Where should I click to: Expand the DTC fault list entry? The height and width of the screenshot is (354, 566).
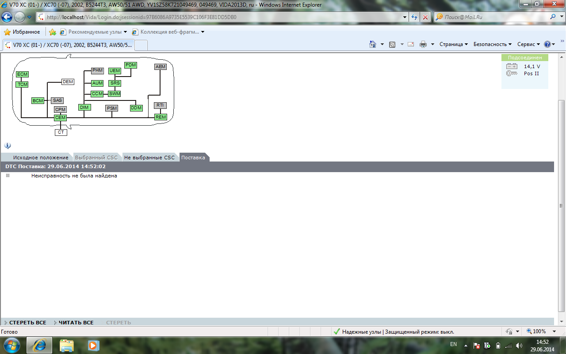coord(8,176)
